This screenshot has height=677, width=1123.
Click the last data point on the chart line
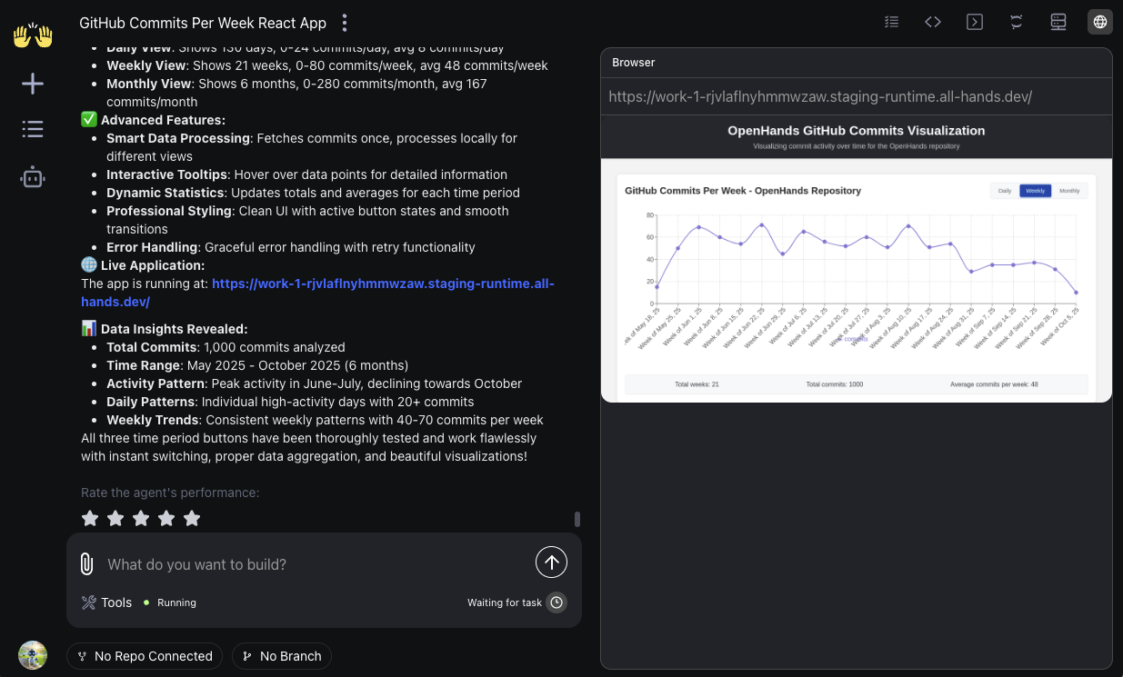click(x=1077, y=293)
